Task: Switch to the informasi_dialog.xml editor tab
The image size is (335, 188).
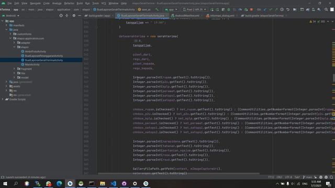Action: tap(220, 16)
